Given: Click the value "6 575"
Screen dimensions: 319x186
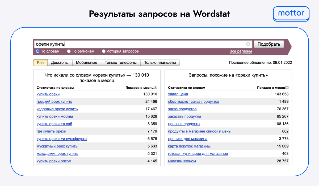Looking at the screenshot, I should 152,139.
